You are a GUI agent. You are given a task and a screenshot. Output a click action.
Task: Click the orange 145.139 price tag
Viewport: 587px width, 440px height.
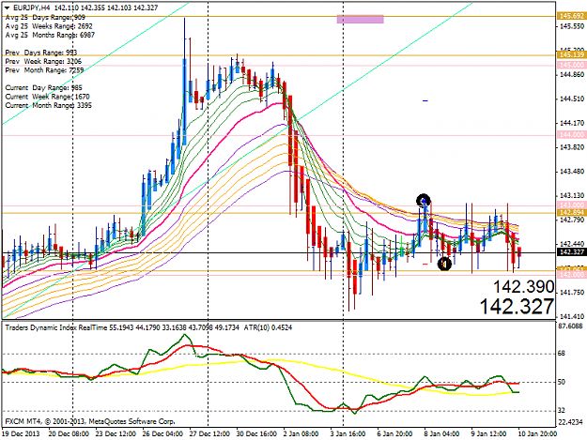click(x=571, y=55)
